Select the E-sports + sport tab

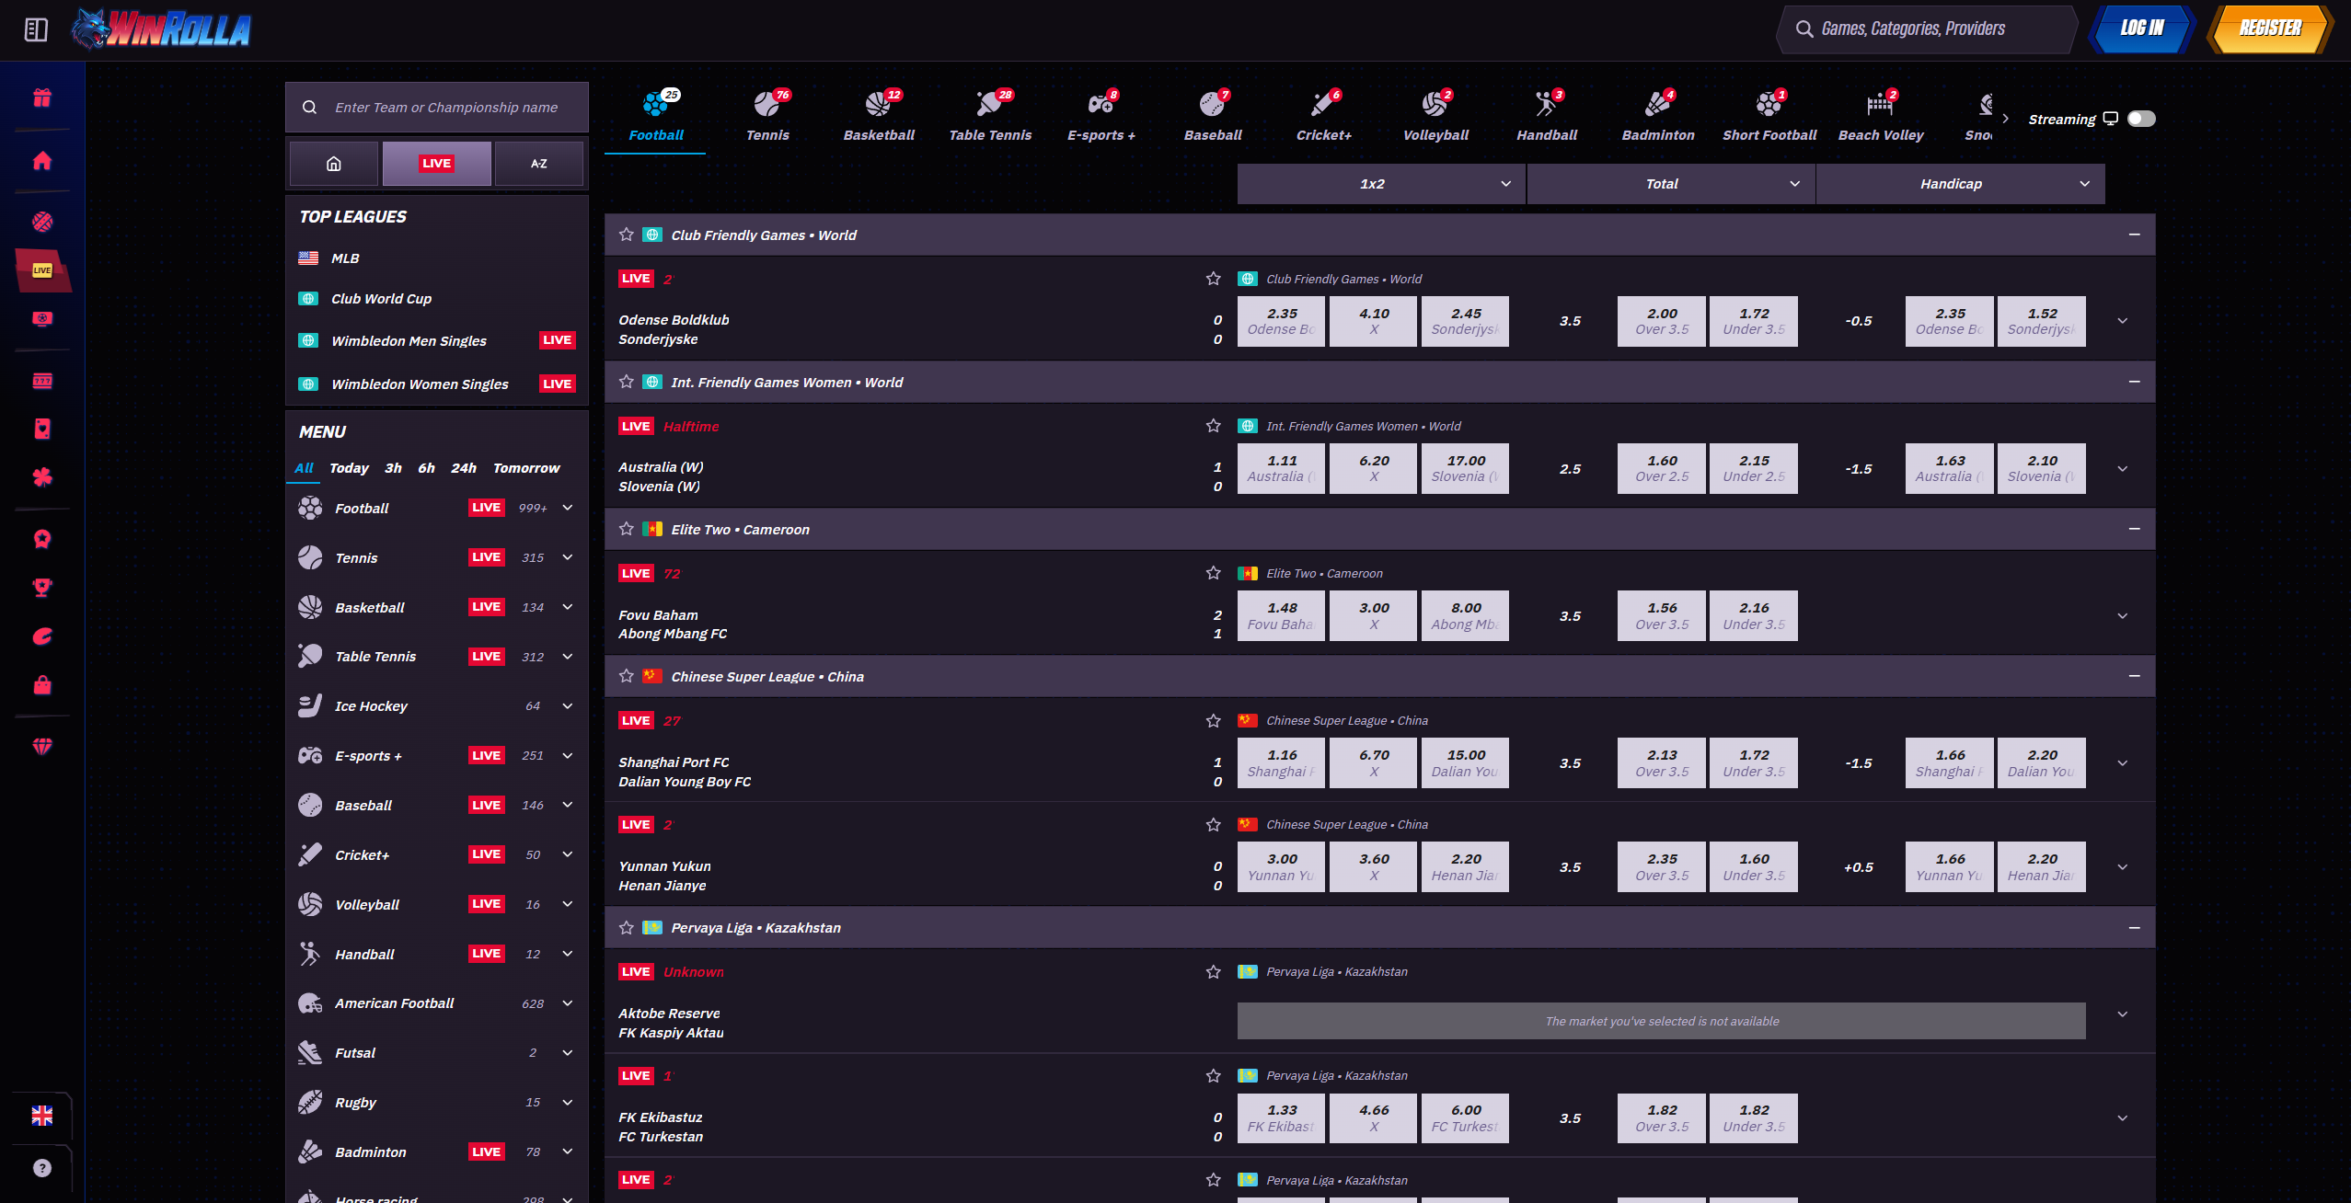pos(1101,118)
